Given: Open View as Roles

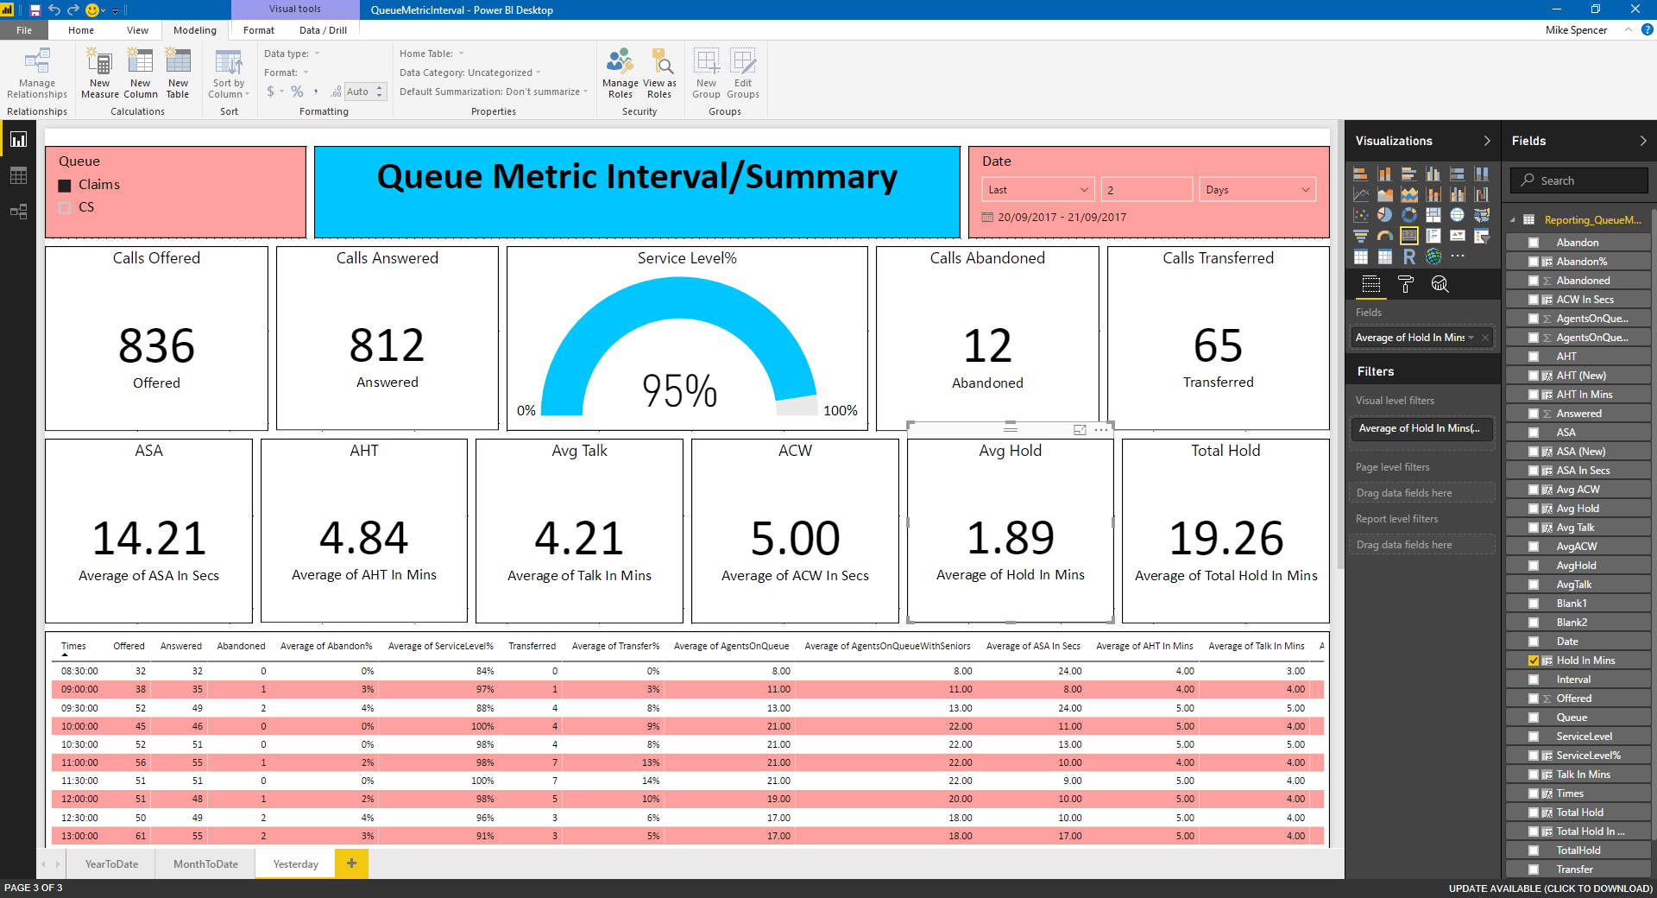Looking at the screenshot, I should 659,73.
